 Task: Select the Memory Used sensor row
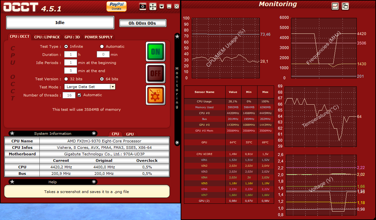point(229,107)
